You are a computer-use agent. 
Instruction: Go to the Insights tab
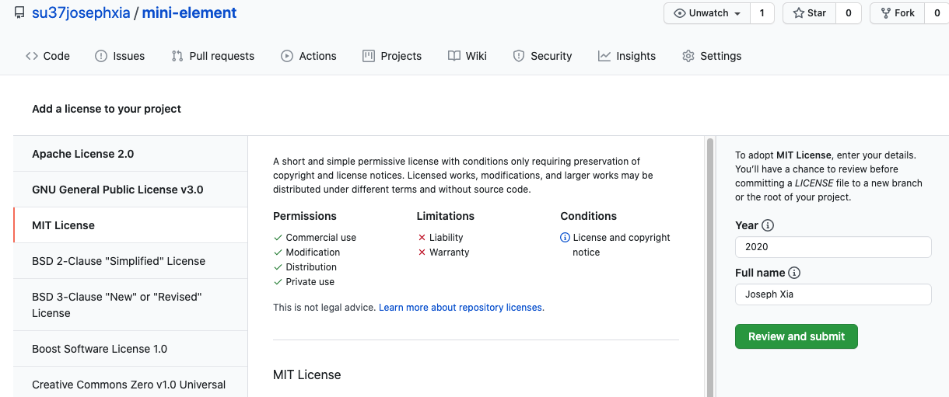(627, 56)
